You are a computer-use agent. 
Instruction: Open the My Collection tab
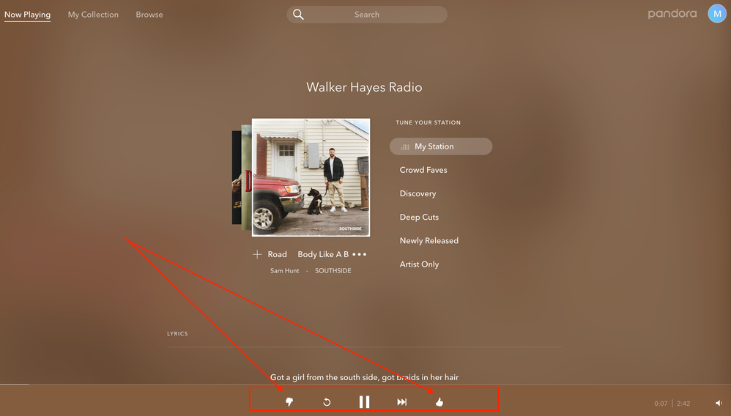pos(93,15)
